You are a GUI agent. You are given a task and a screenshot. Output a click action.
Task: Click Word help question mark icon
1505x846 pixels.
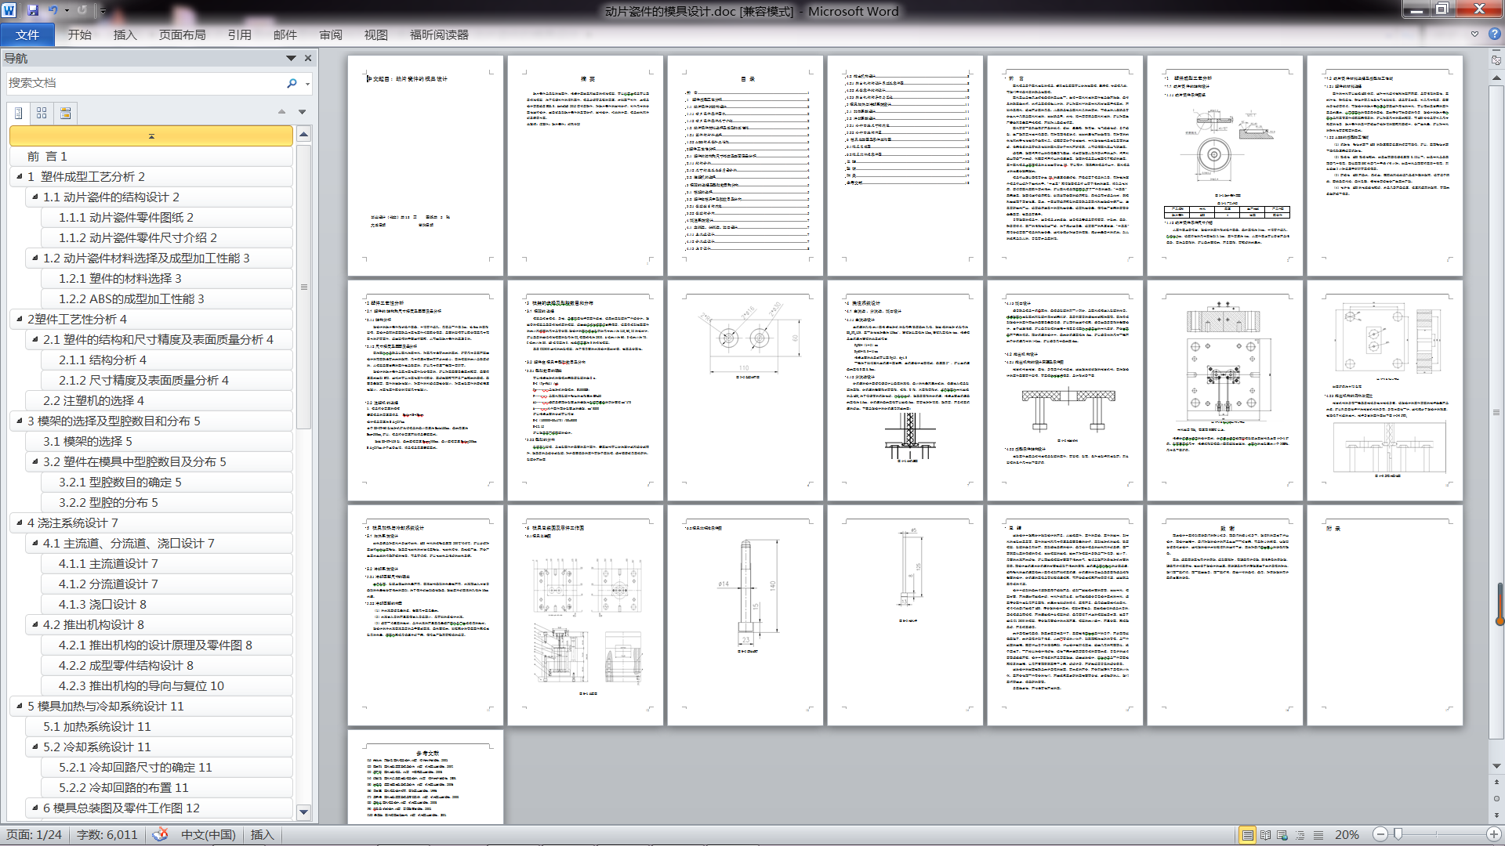[1494, 34]
